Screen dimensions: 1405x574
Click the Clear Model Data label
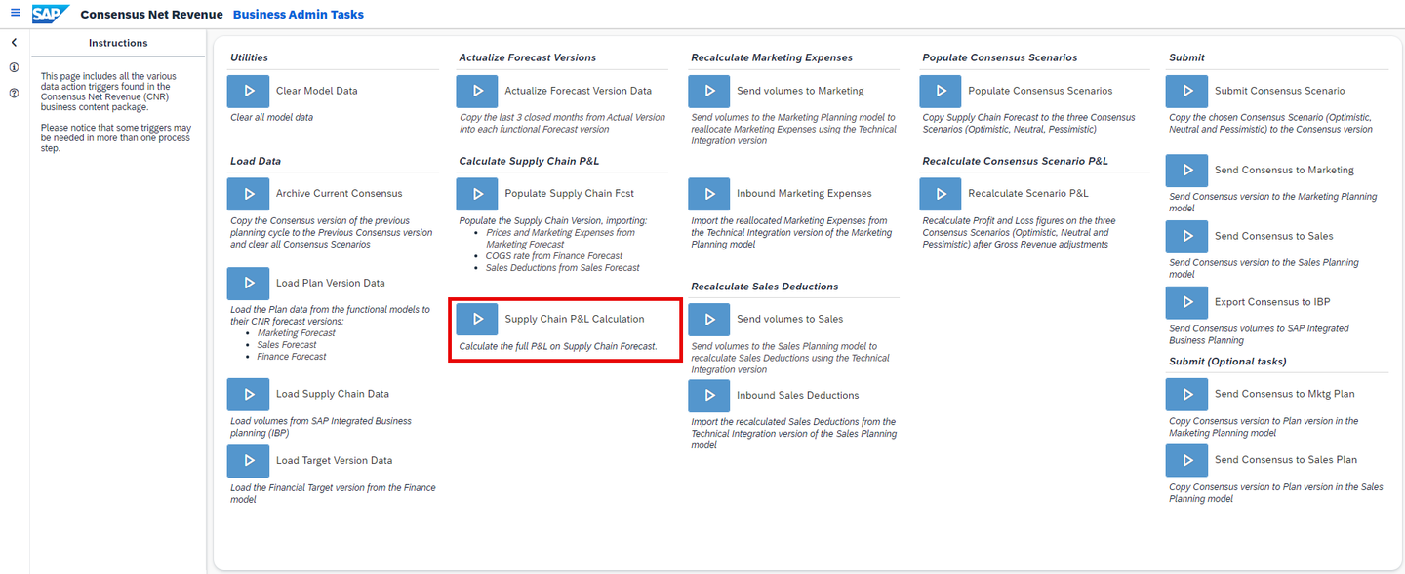click(317, 91)
